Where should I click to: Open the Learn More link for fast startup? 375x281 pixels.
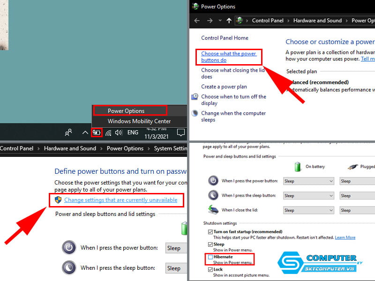(x=345, y=237)
